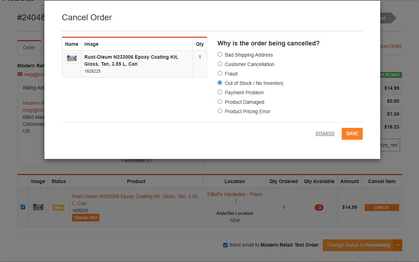Click the Qty Available column header
The image size is (419, 262).
[319, 181]
